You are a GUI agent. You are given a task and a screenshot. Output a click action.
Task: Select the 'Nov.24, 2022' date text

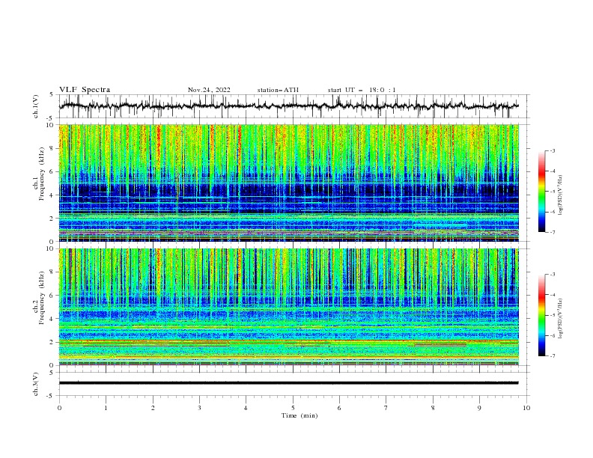pyautogui.click(x=209, y=90)
